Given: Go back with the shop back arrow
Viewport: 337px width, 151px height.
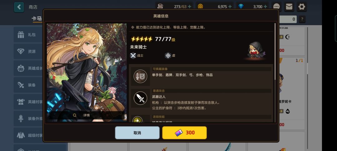Looking at the screenshot, I should (x=19, y=7).
